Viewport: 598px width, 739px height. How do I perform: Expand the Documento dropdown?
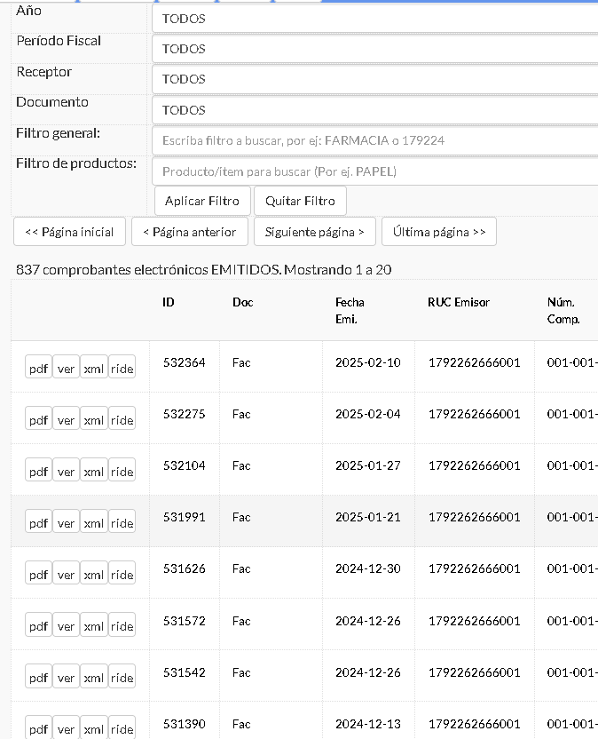tap(374, 110)
